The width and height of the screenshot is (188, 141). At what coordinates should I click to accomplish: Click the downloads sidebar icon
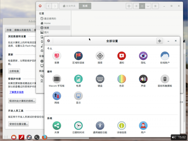coord(42,41)
